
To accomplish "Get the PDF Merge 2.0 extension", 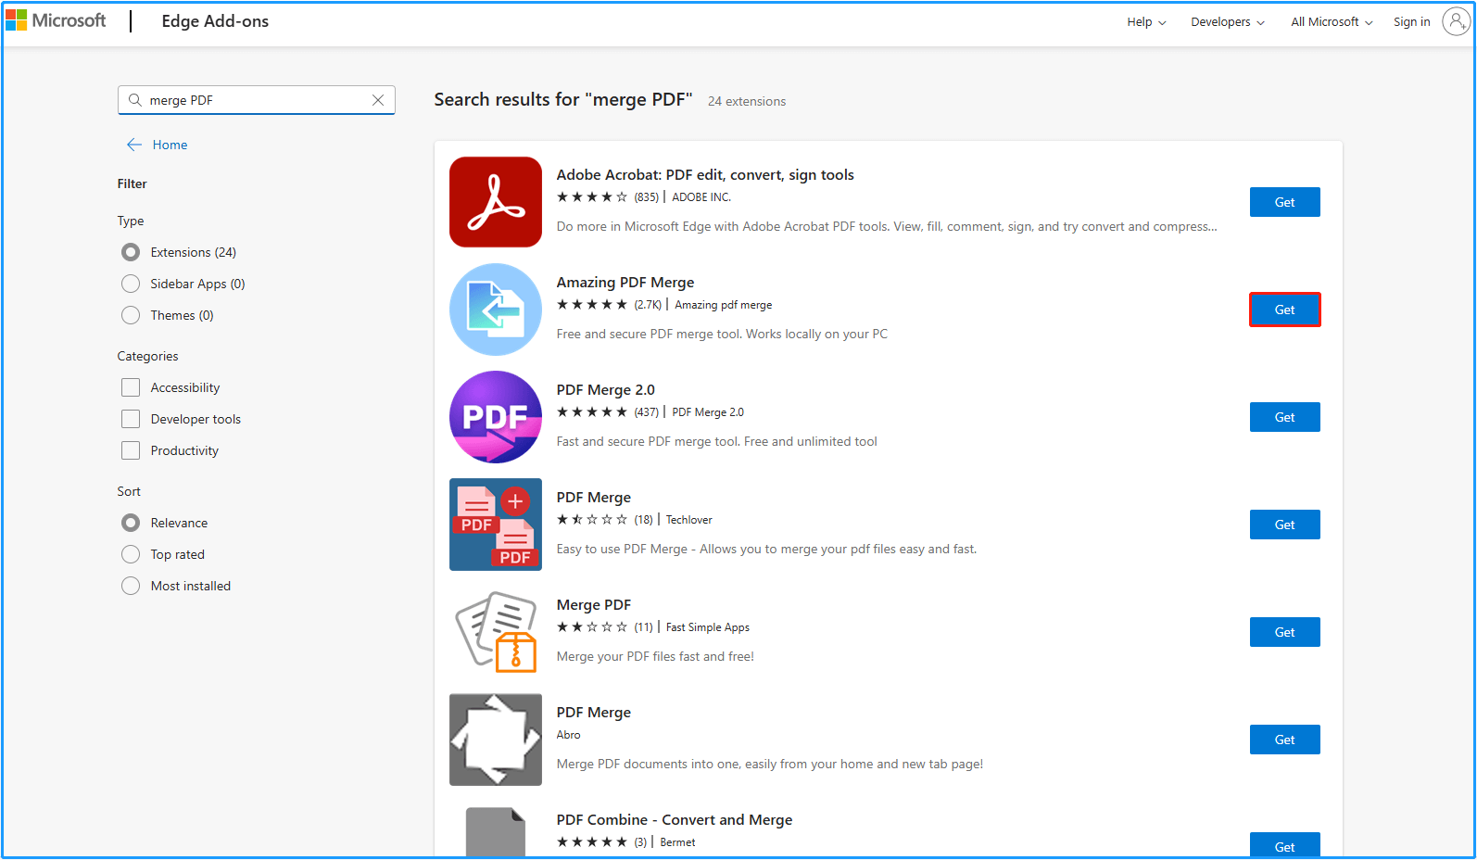I will point(1284,417).
